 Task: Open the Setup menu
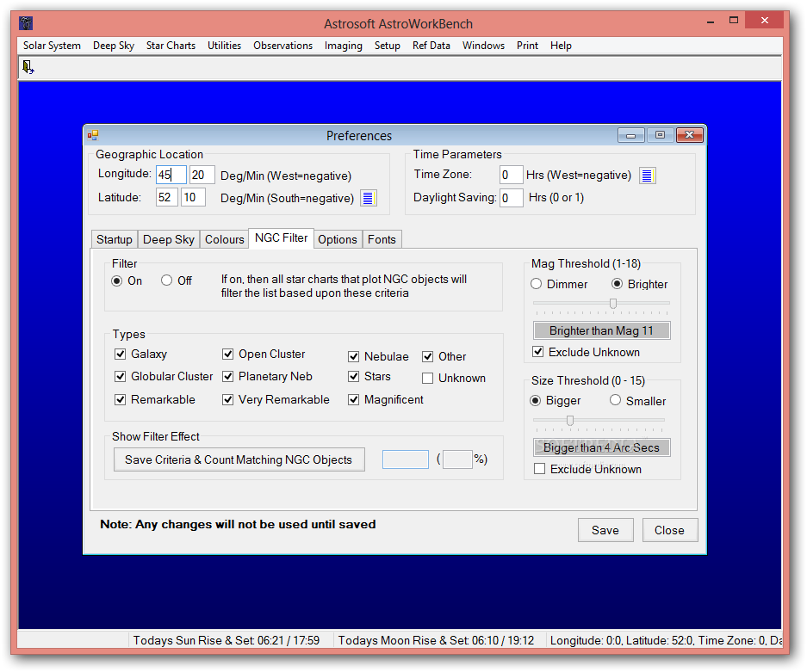point(388,46)
